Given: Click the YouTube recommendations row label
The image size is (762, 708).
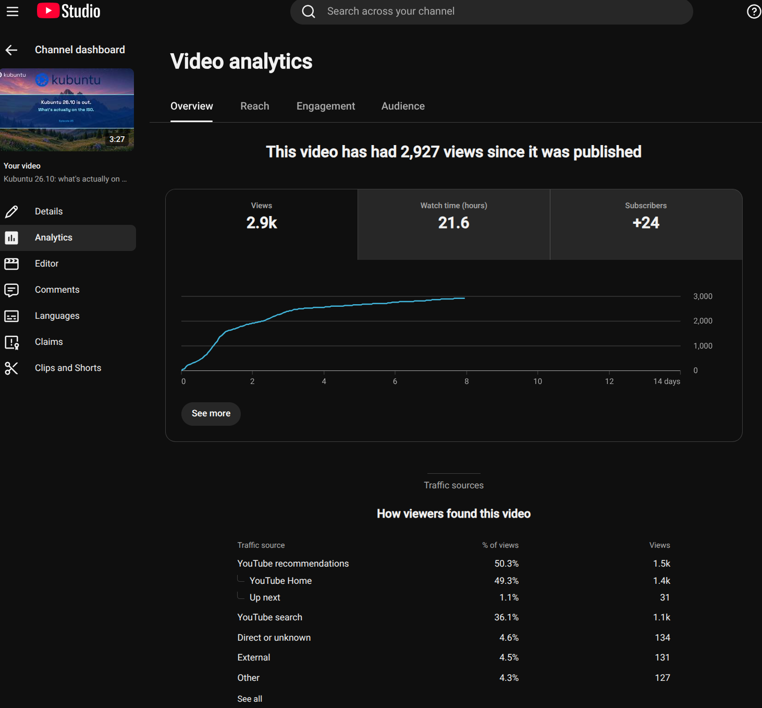Looking at the screenshot, I should pyautogui.click(x=293, y=563).
